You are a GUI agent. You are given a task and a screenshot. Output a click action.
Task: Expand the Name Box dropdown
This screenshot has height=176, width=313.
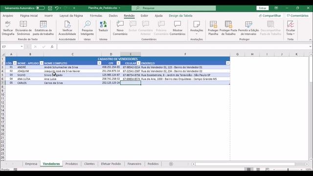coord(22,47)
